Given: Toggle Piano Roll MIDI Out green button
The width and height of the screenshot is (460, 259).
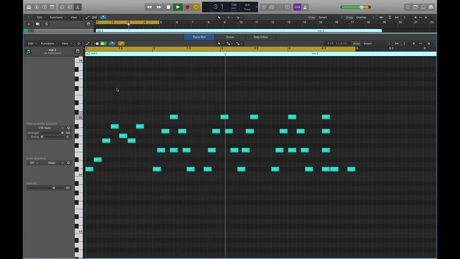Looking at the screenshot, I should click(103, 44).
